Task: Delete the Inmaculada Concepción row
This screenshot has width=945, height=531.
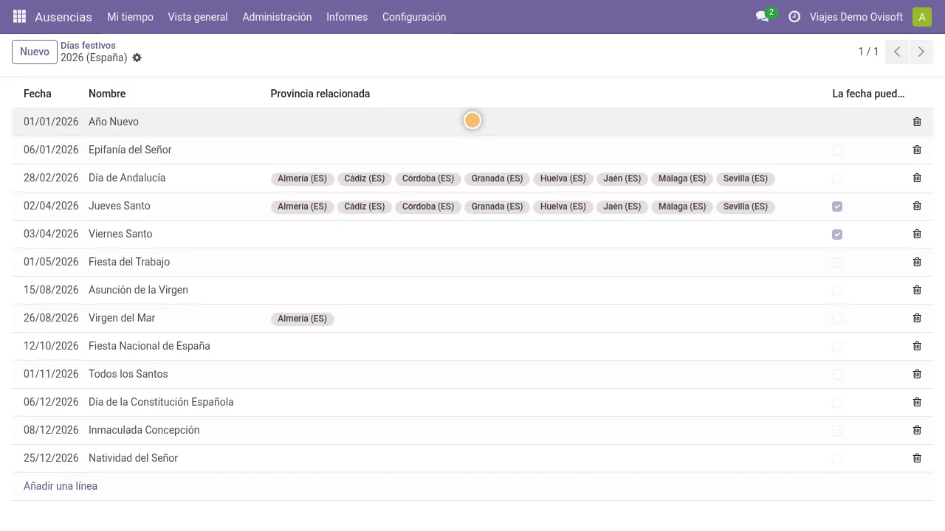Action: click(917, 430)
